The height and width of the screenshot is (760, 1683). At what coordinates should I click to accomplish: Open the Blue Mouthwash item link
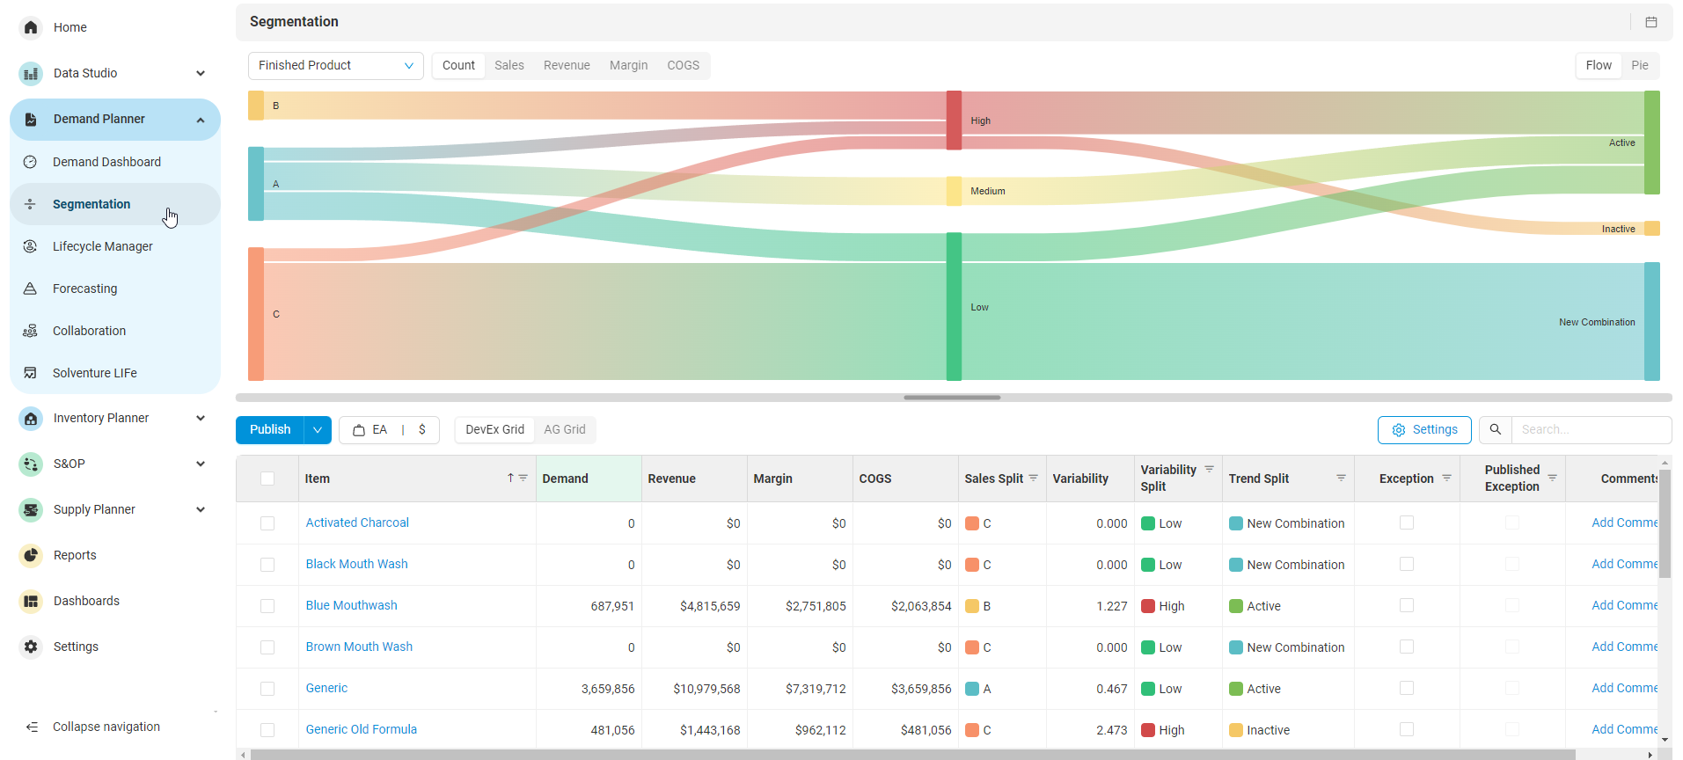(x=352, y=605)
